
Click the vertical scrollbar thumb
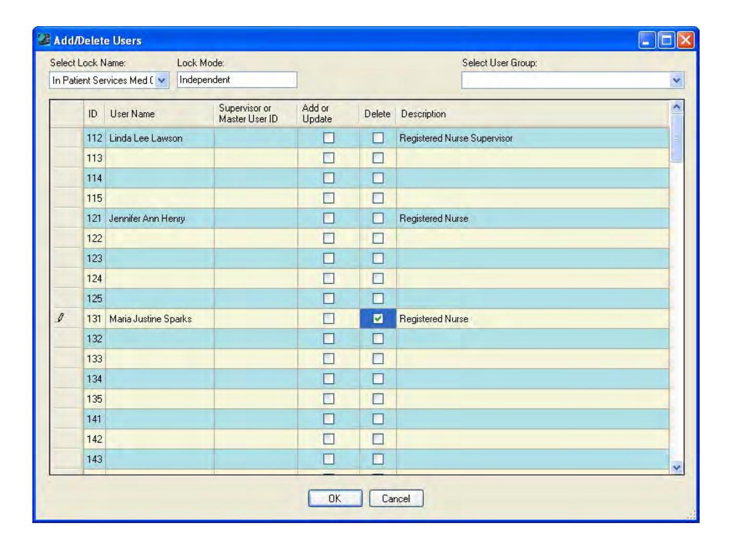[677, 138]
